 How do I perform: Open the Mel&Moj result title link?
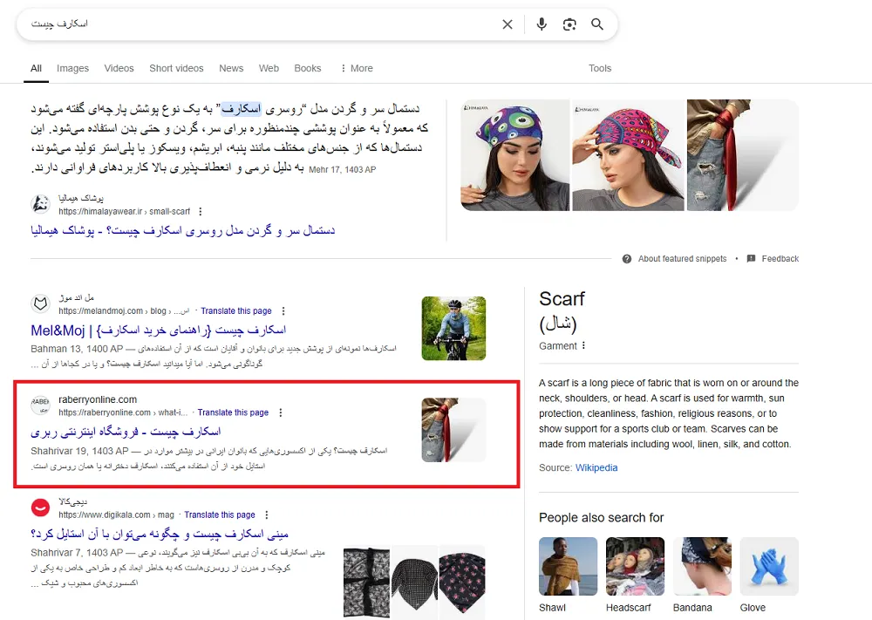pos(159,330)
